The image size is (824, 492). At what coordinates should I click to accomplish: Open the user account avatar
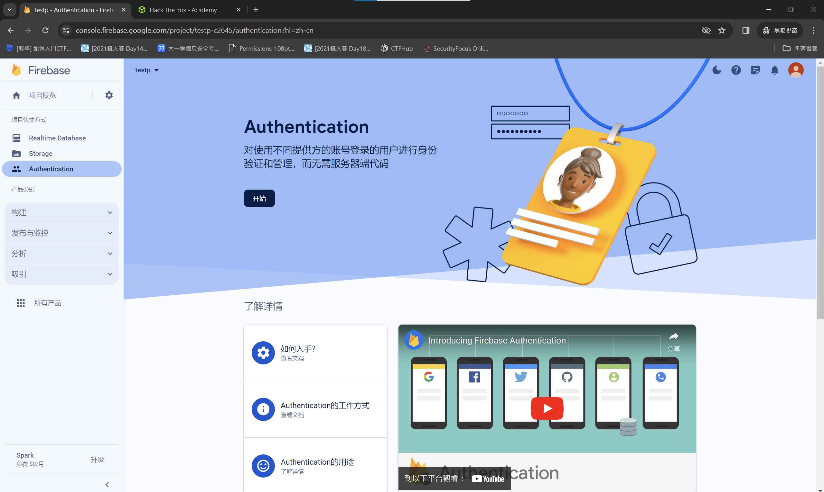(795, 70)
